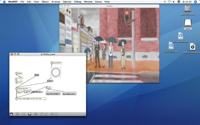Screen dimensions: 200x125
Task: Select the Macintosh_HD drive icon
Action: (188, 9)
